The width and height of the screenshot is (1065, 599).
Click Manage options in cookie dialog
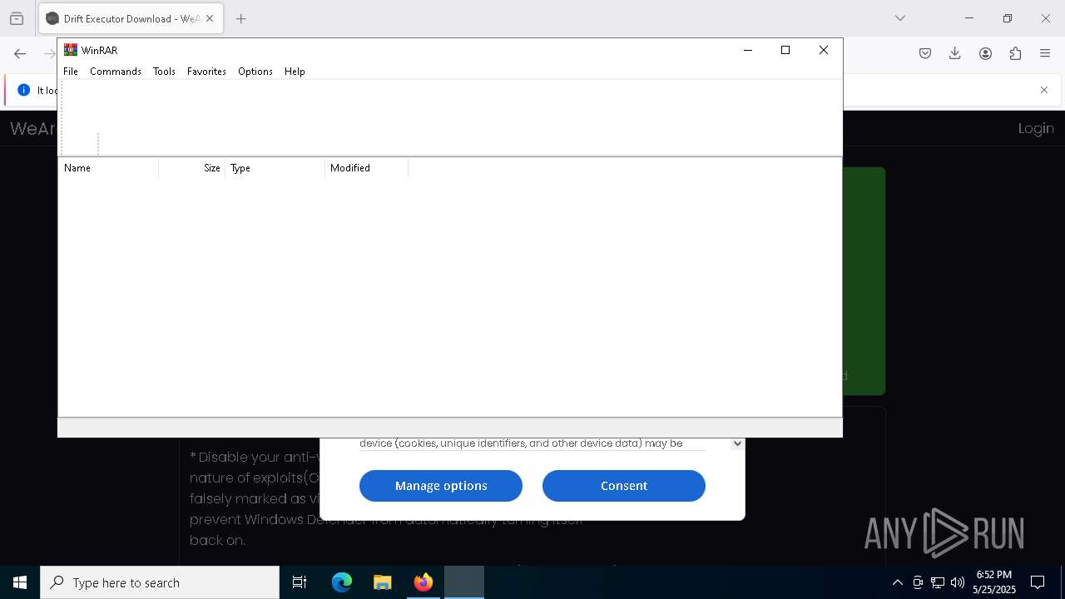point(441,486)
